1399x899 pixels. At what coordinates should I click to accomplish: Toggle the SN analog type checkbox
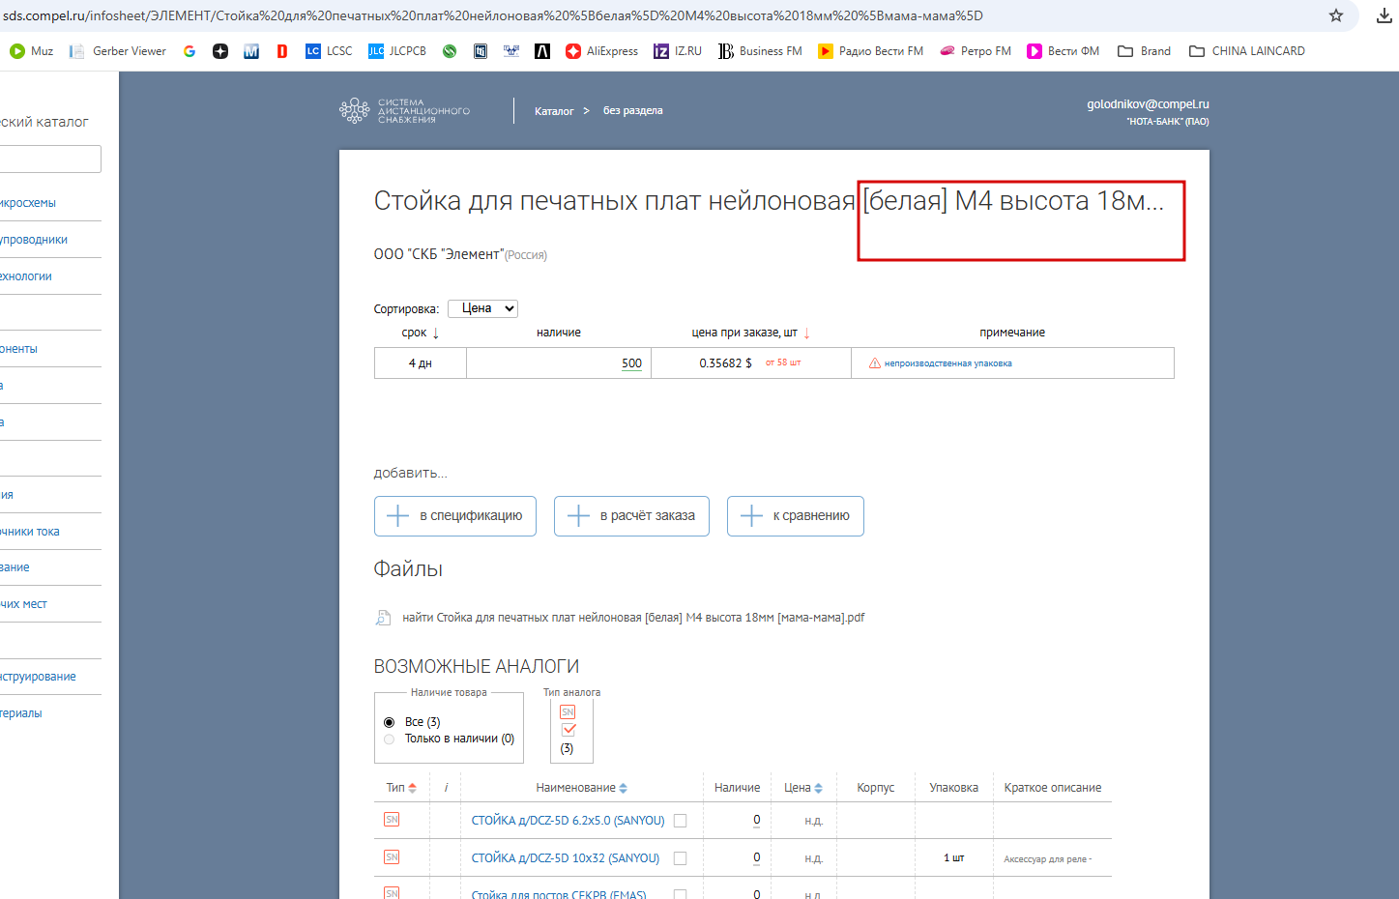coord(568,730)
